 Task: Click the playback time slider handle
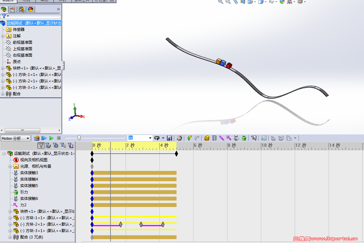pyautogui.click(x=79, y=138)
